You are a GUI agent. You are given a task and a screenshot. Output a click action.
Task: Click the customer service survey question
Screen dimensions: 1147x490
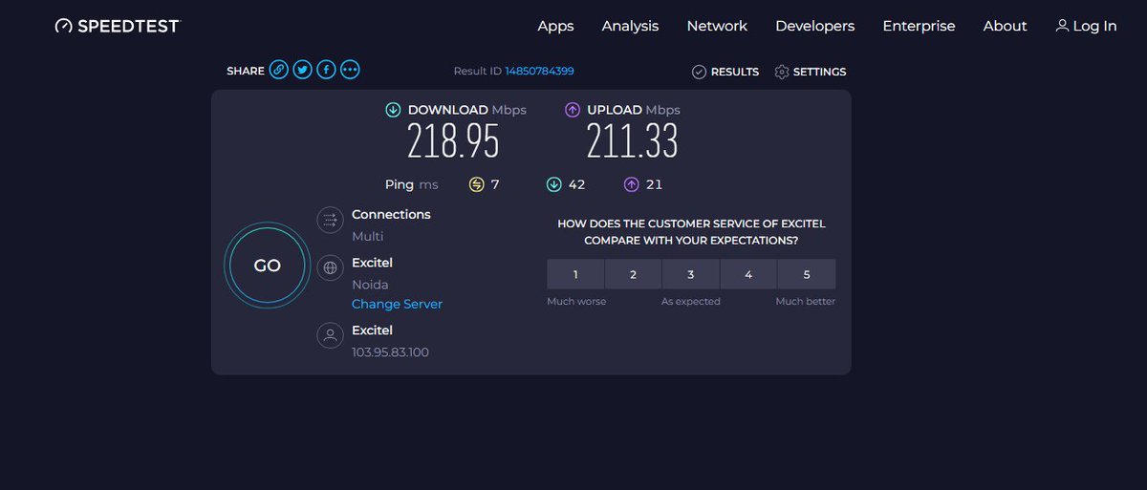click(x=691, y=232)
